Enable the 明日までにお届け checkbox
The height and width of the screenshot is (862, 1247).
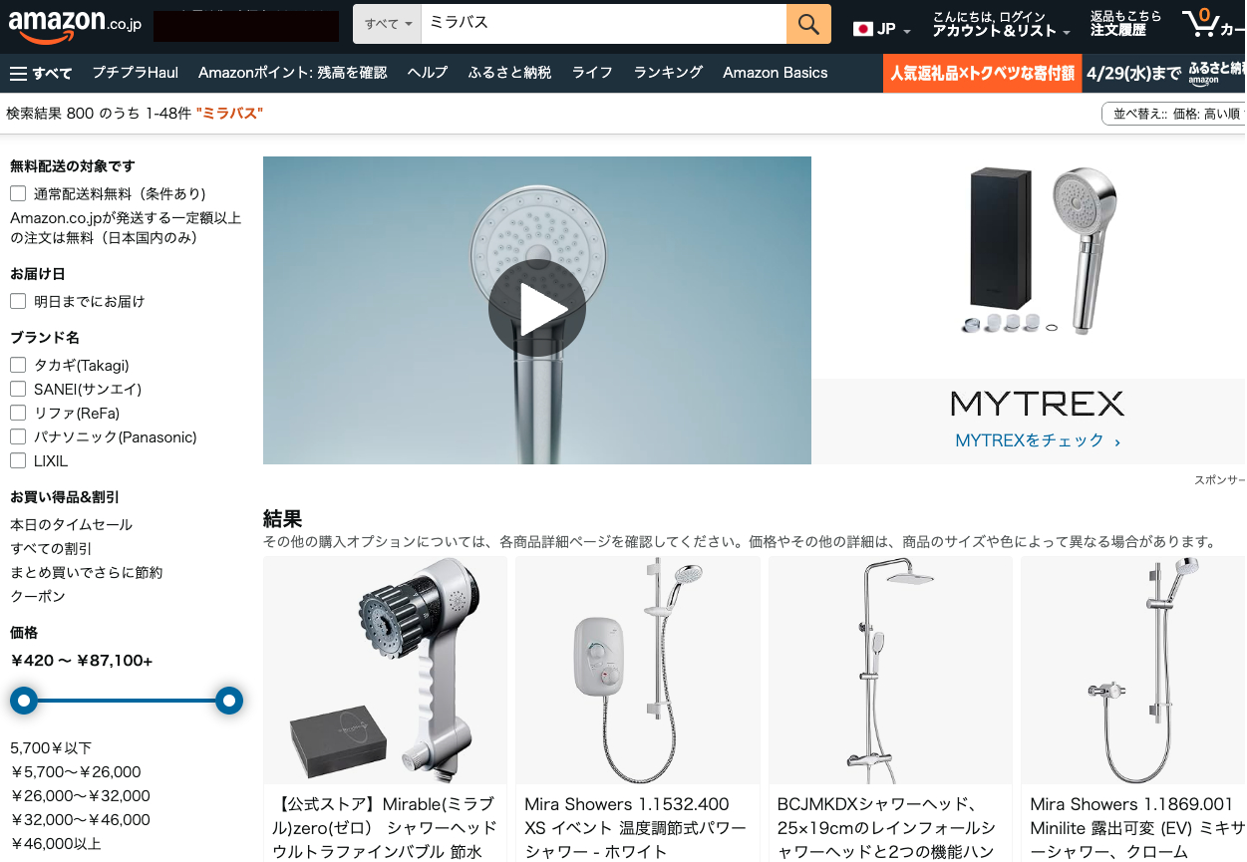[x=18, y=301]
